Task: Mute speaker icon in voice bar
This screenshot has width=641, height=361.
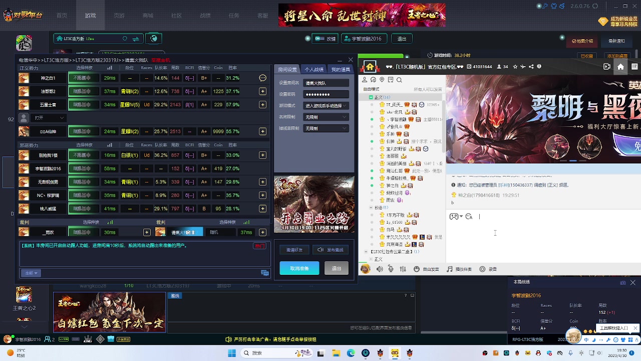Action: [380, 269]
